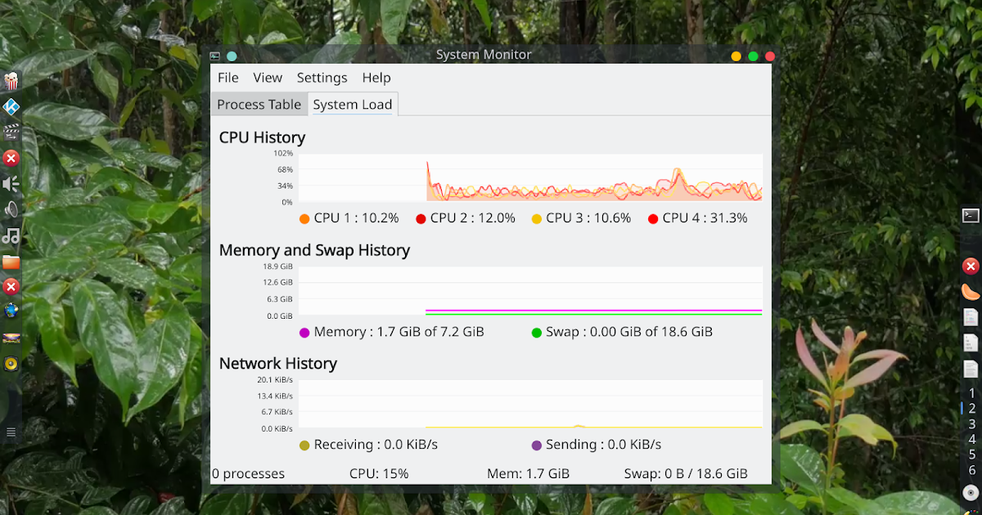Switch to the Process Table tab
The height and width of the screenshot is (515, 982).
coord(259,104)
